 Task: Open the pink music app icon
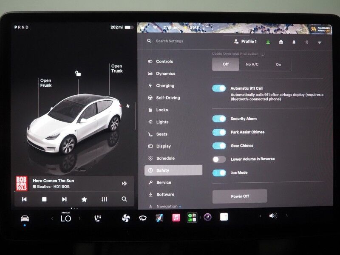point(176,218)
